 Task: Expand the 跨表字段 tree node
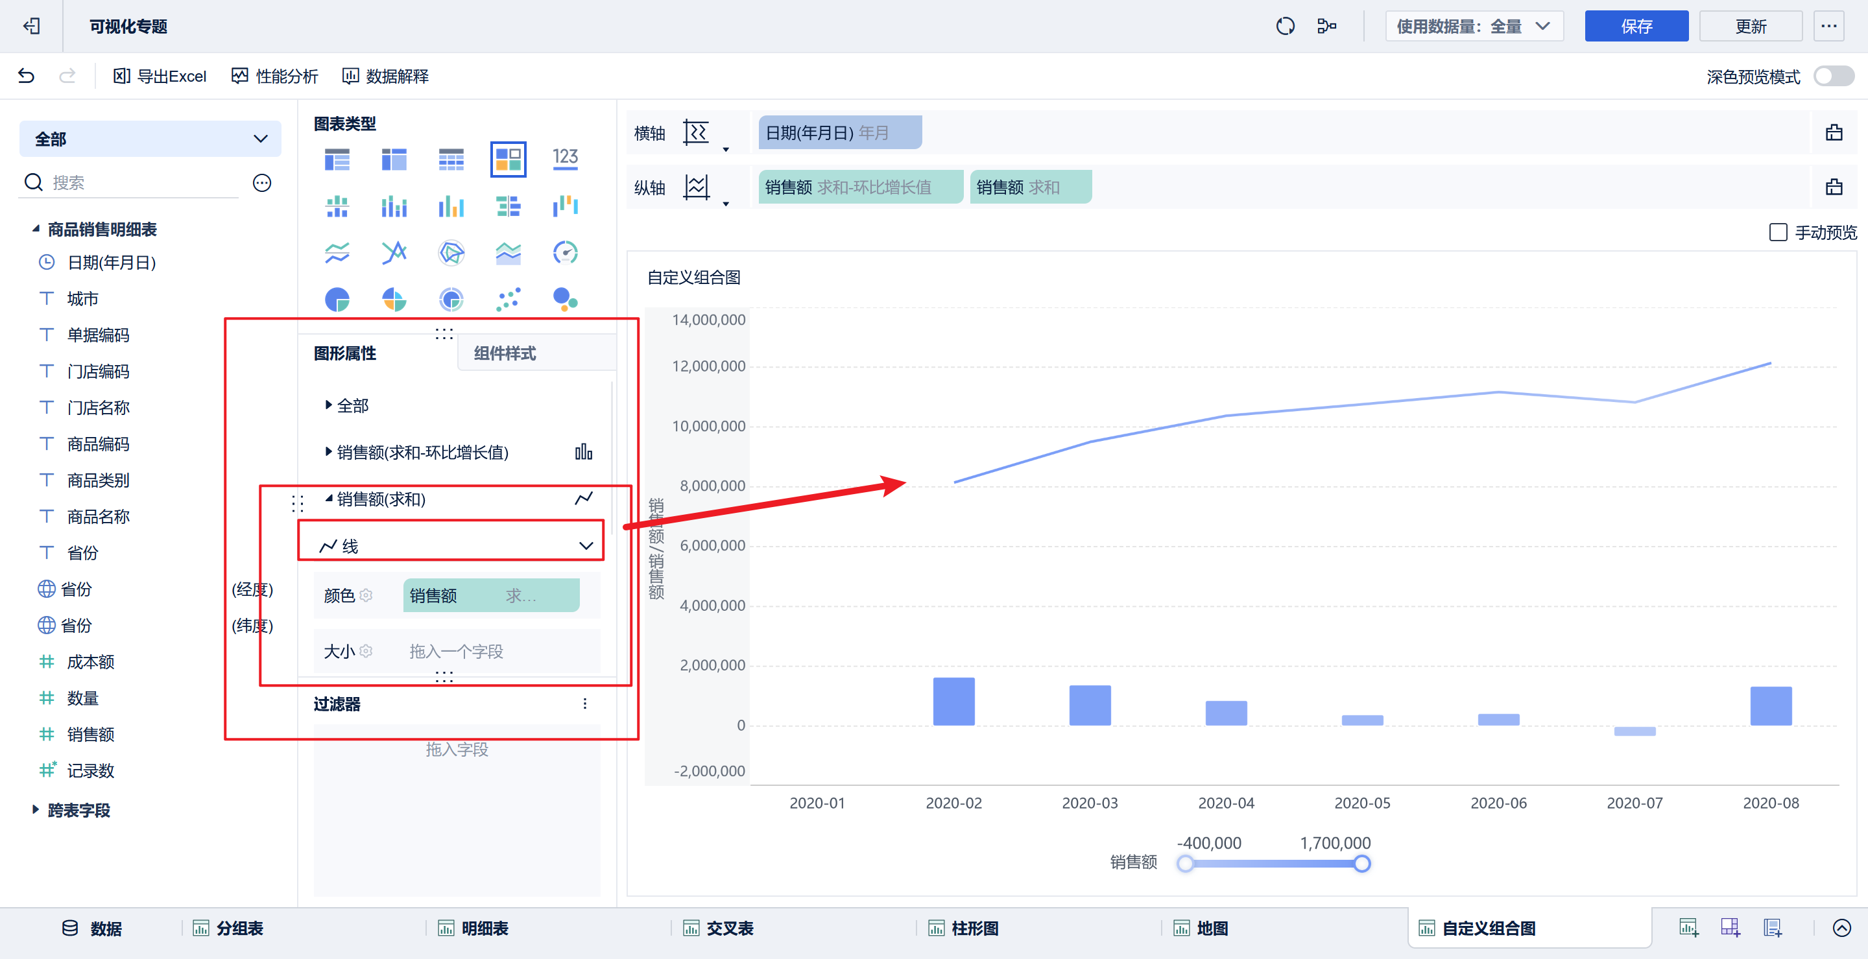pyautogui.click(x=35, y=810)
